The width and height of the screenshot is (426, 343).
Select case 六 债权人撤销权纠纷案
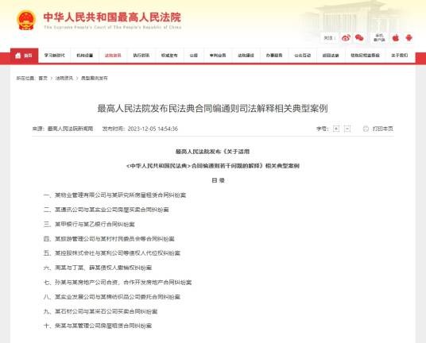(x=98, y=268)
